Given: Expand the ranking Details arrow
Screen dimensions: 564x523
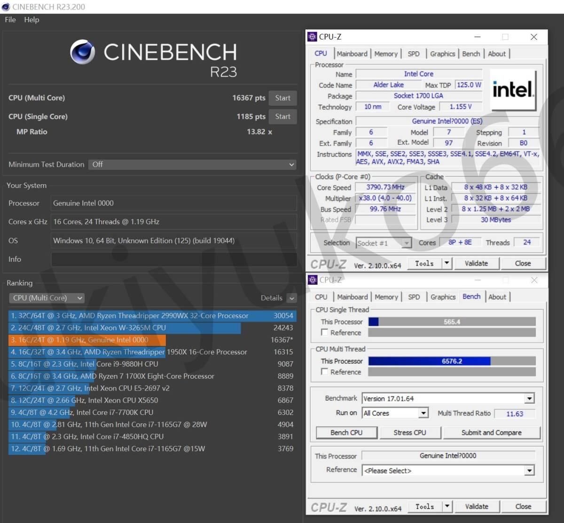Looking at the screenshot, I should coord(292,298).
